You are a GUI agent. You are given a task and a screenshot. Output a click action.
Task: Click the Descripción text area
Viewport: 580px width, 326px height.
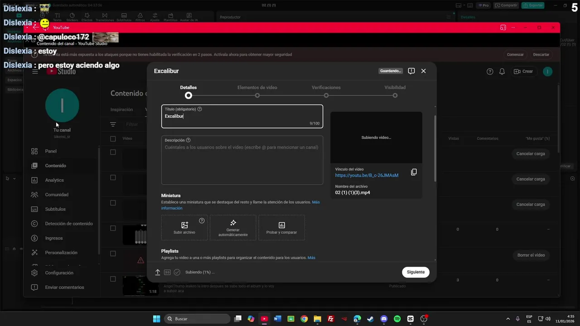[x=242, y=160]
